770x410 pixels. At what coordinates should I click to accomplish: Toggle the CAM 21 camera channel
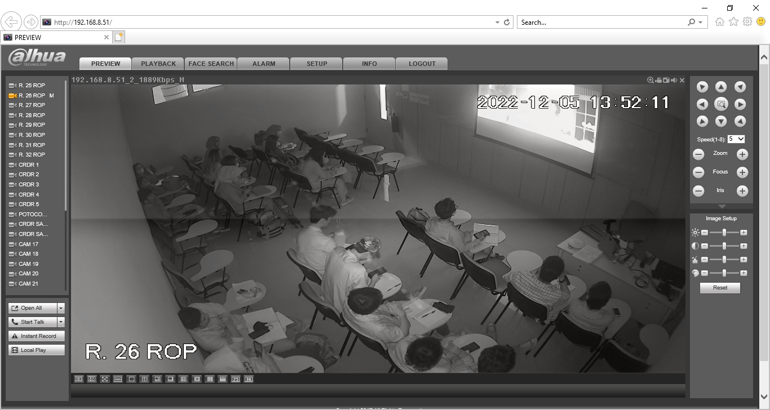pyautogui.click(x=24, y=284)
